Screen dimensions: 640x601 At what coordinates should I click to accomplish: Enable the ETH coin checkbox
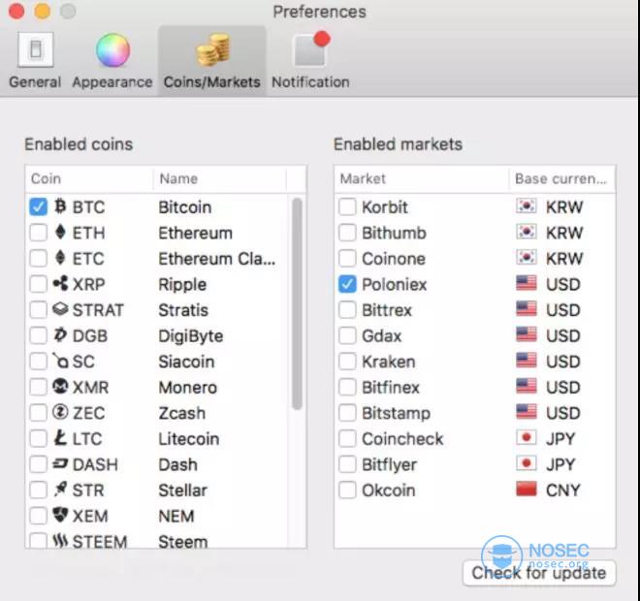coord(39,233)
